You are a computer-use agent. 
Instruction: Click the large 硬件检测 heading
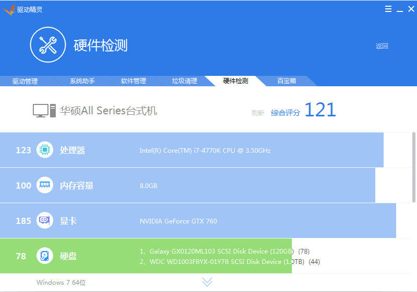[x=101, y=45]
